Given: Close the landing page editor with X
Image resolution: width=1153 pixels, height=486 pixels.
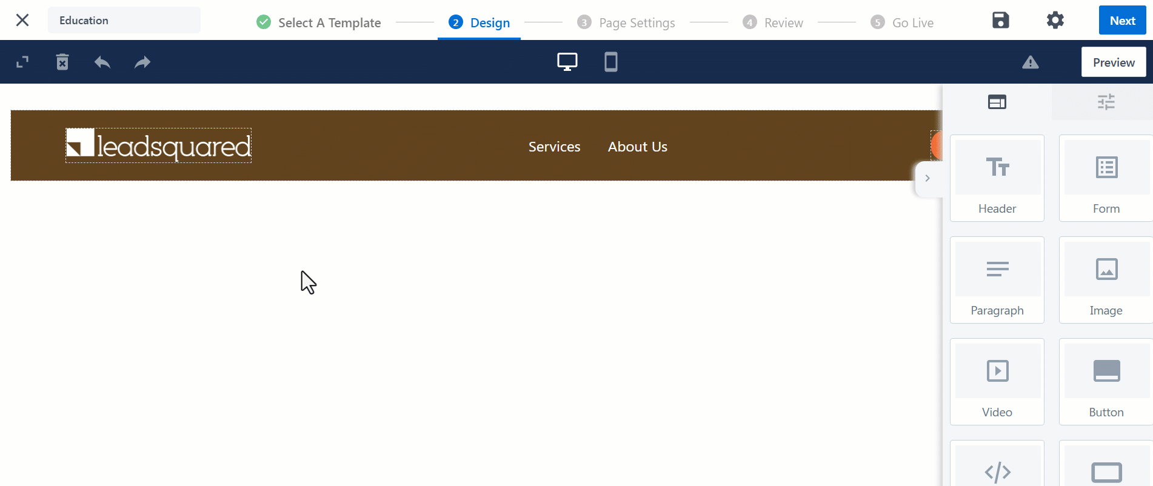Looking at the screenshot, I should [x=22, y=20].
